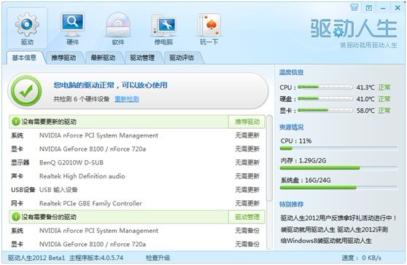Switch to the 最新驱动 tab
Screen dimensions: 407x265
(x=103, y=58)
